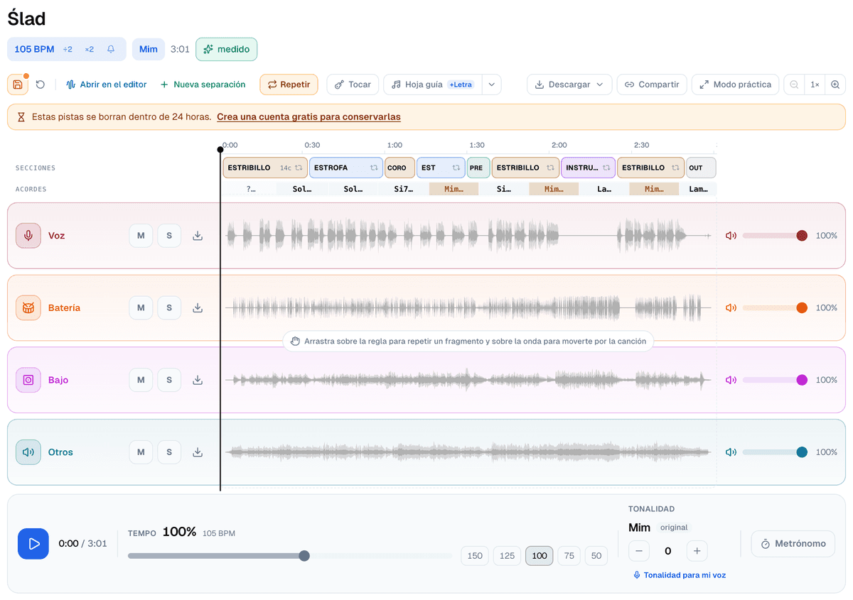
Task: Select the 50 tempo preset
Action: [x=596, y=556]
